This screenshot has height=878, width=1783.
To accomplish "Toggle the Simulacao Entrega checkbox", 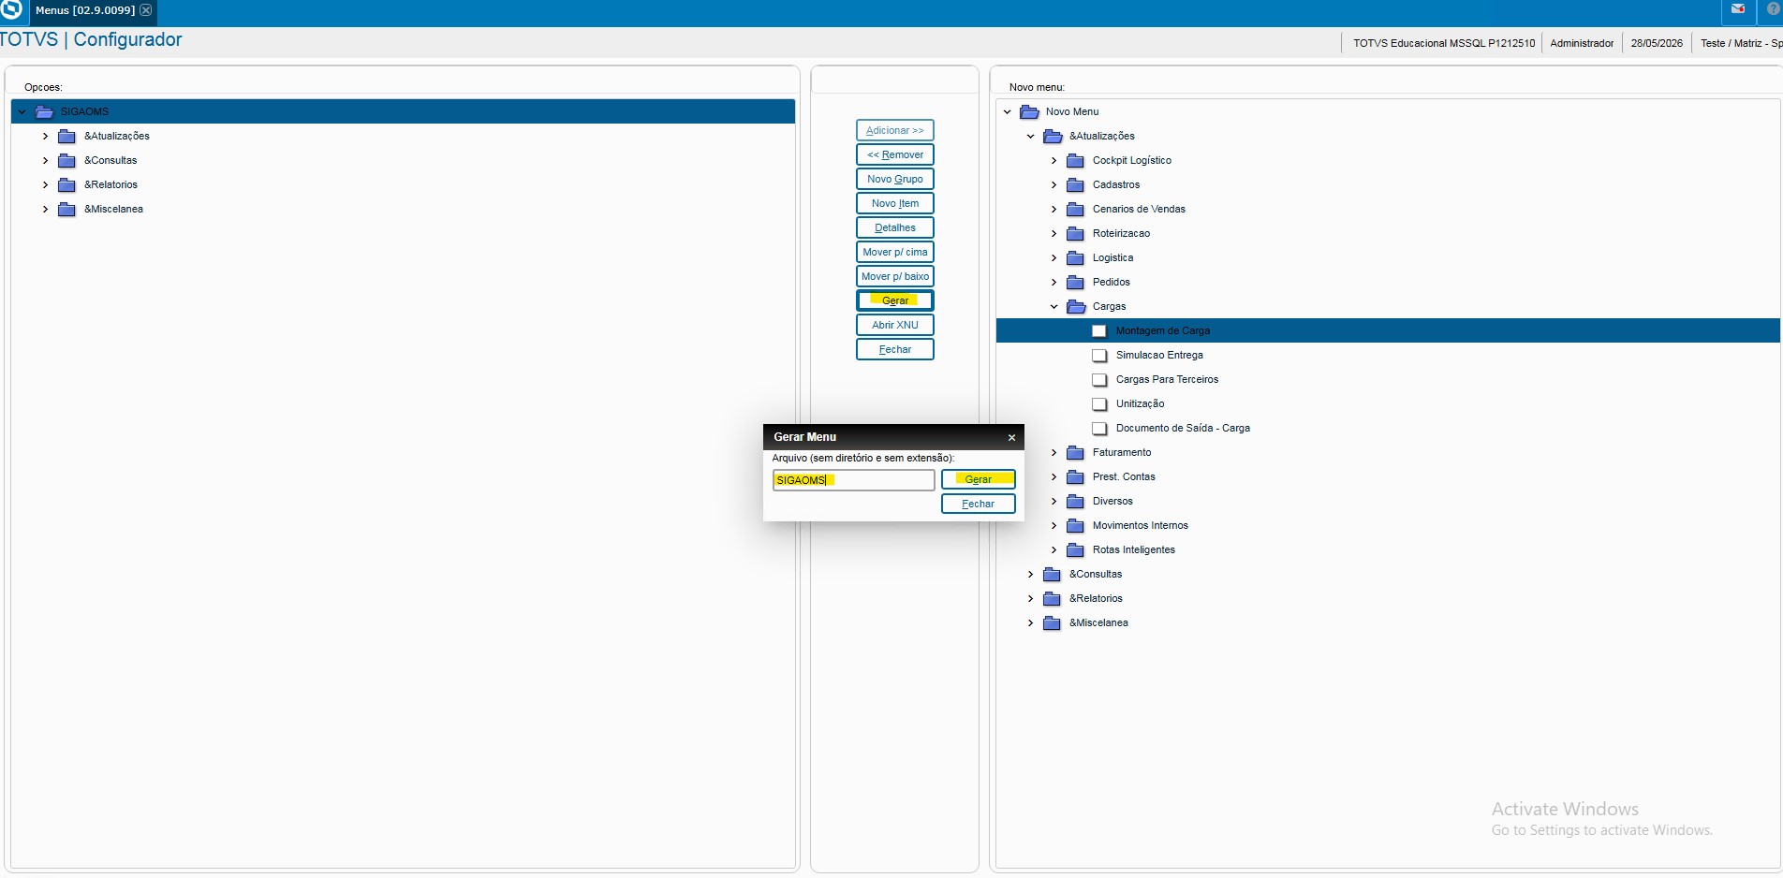I will pyautogui.click(x=1099, y=355).
